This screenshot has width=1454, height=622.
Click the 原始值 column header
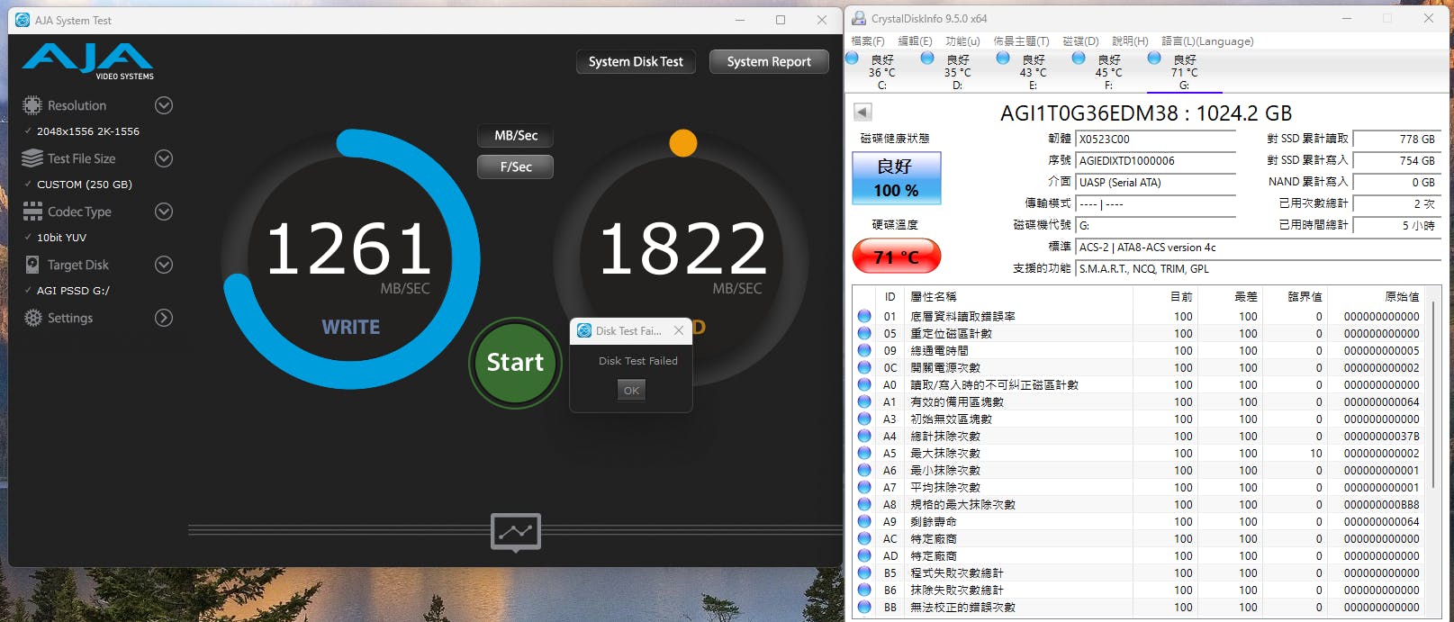click(1402, 297)
